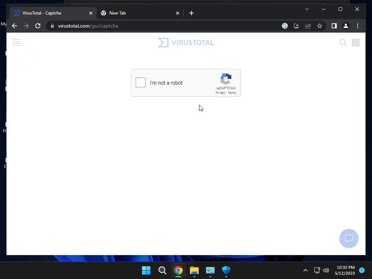Open the volume tray icon

pyautogui.click(x=326, y=270)
